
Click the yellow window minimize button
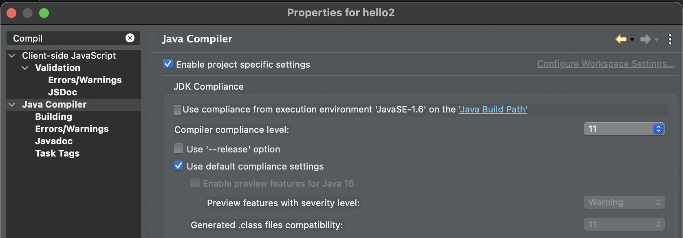click(28, 13)
